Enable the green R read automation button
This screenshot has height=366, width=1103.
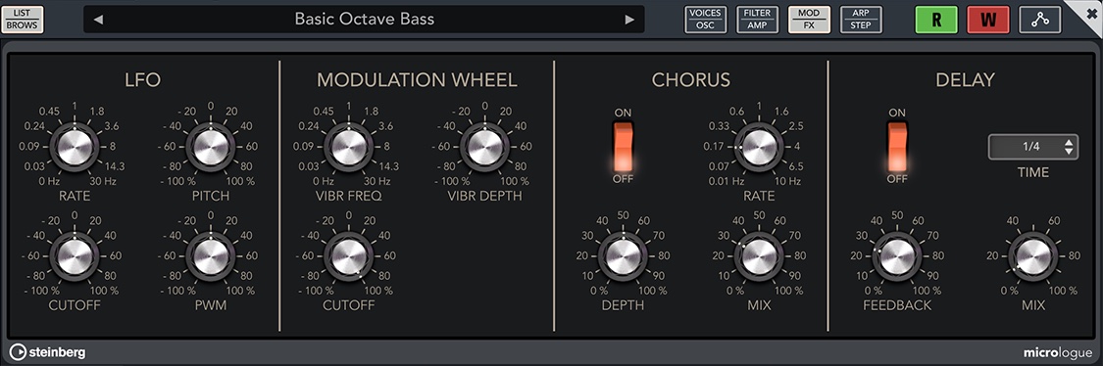tap(936, 20)
